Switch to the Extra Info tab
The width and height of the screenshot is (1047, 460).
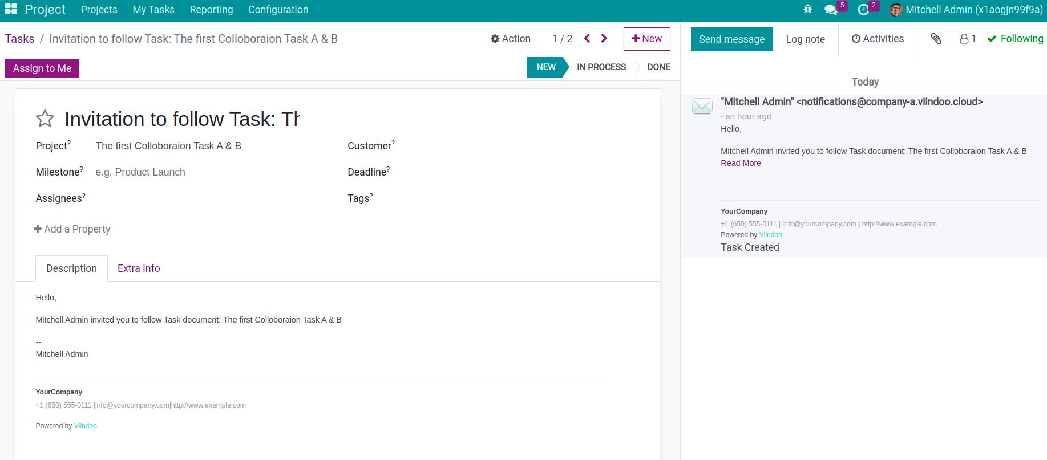coord(139,268)
